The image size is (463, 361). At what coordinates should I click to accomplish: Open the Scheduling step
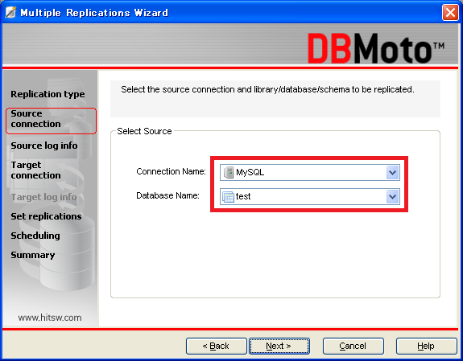pyautogui.click(x=35, y=236)
